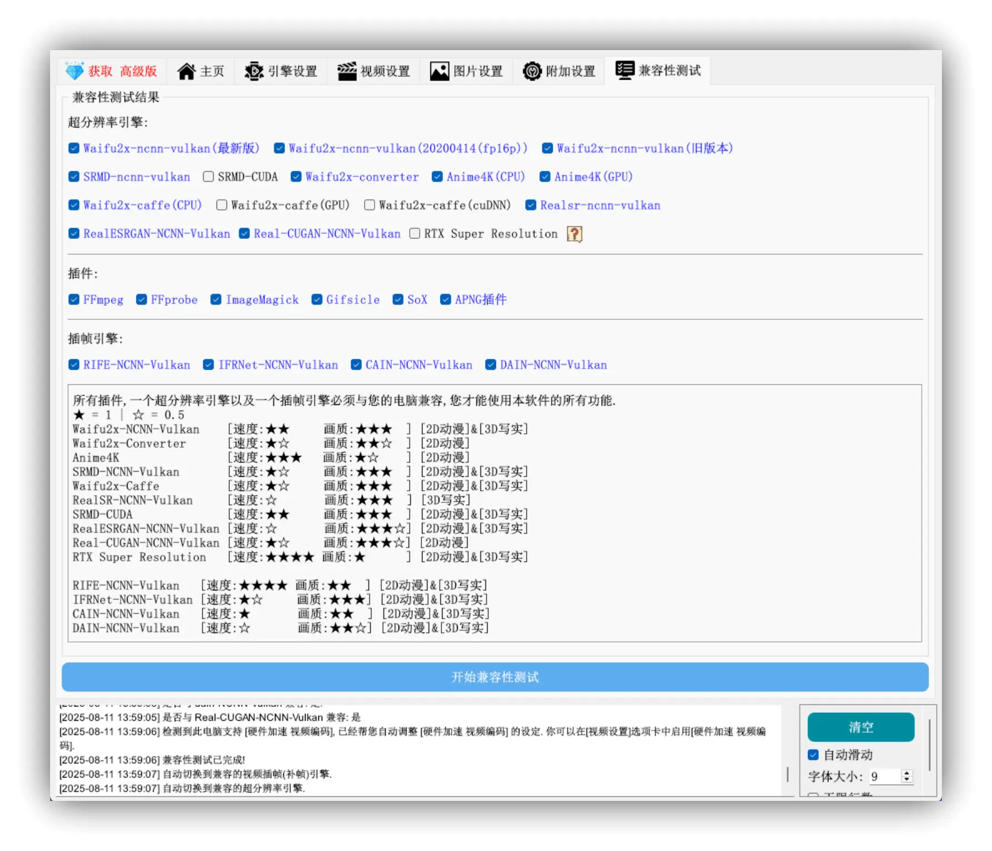Toggle the RIFE-NCNN-Vulkan checkbox

pyautogui.click(x=73, y=365)
